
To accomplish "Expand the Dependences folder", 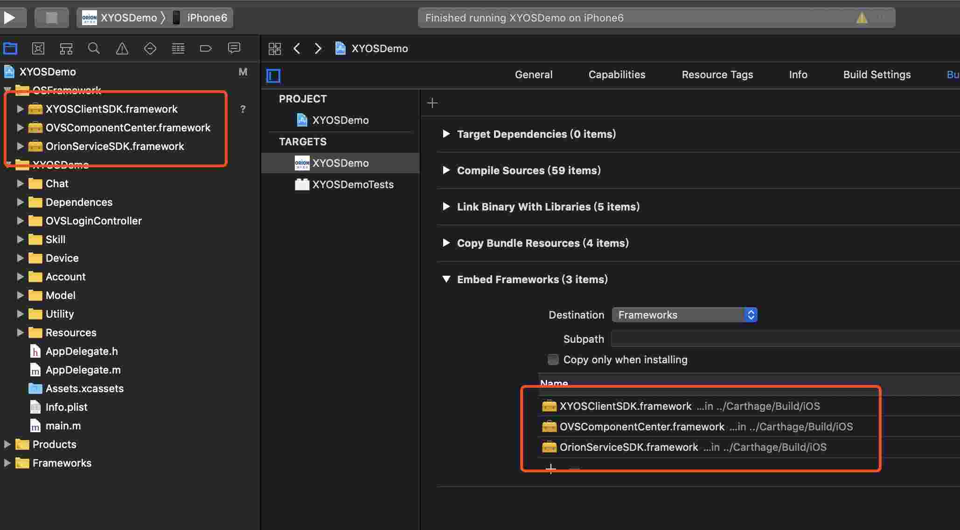I will 20,202.
